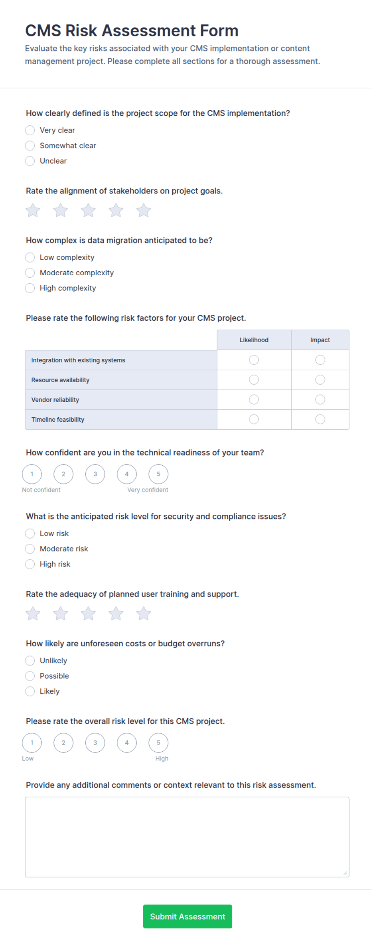Select fifth star for training and support
The image size is (371, 948).
click(x=144, y=613)
